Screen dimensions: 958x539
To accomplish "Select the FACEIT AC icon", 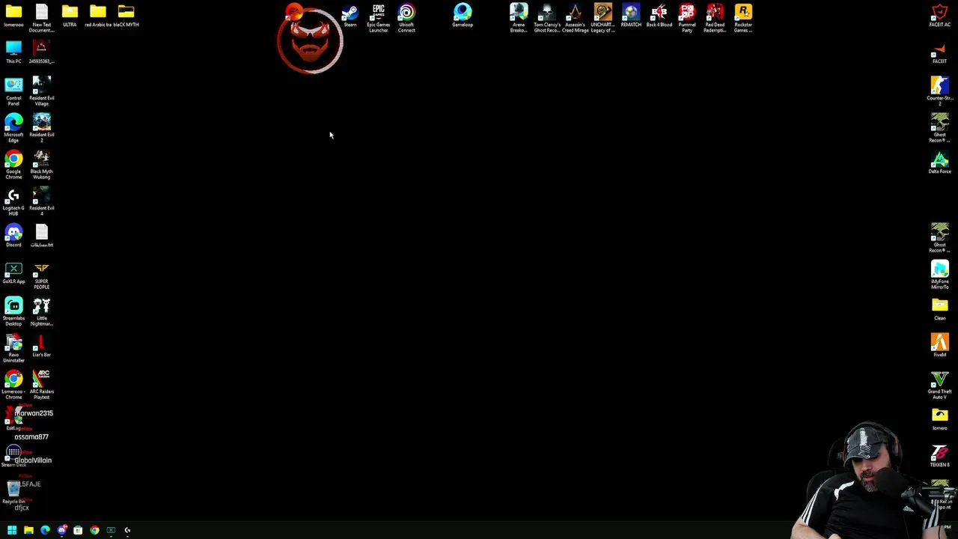I will point(940,16).
